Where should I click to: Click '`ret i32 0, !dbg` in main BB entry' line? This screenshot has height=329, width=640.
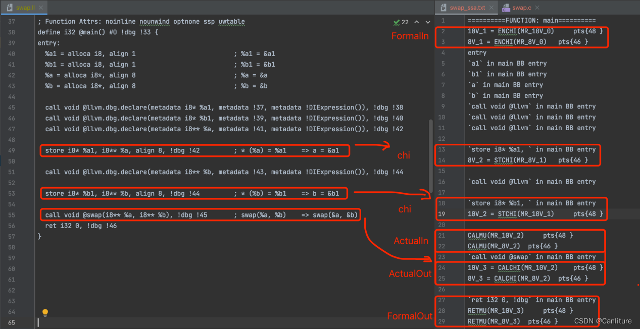tap(531, 300)
